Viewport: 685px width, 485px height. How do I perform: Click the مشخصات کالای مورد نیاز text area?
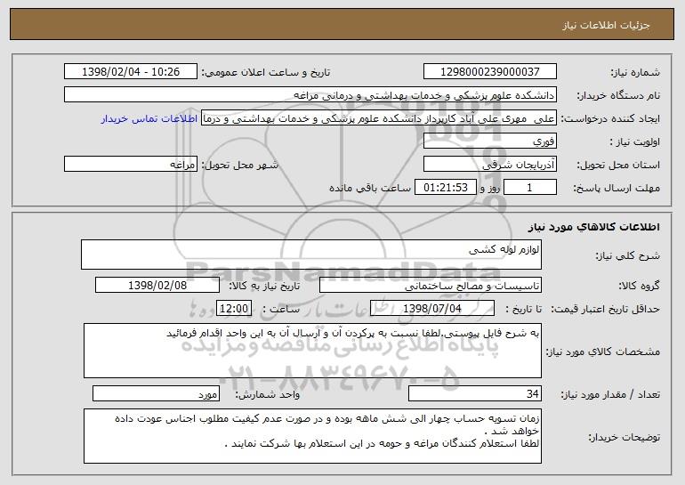(x=312, y=351)
